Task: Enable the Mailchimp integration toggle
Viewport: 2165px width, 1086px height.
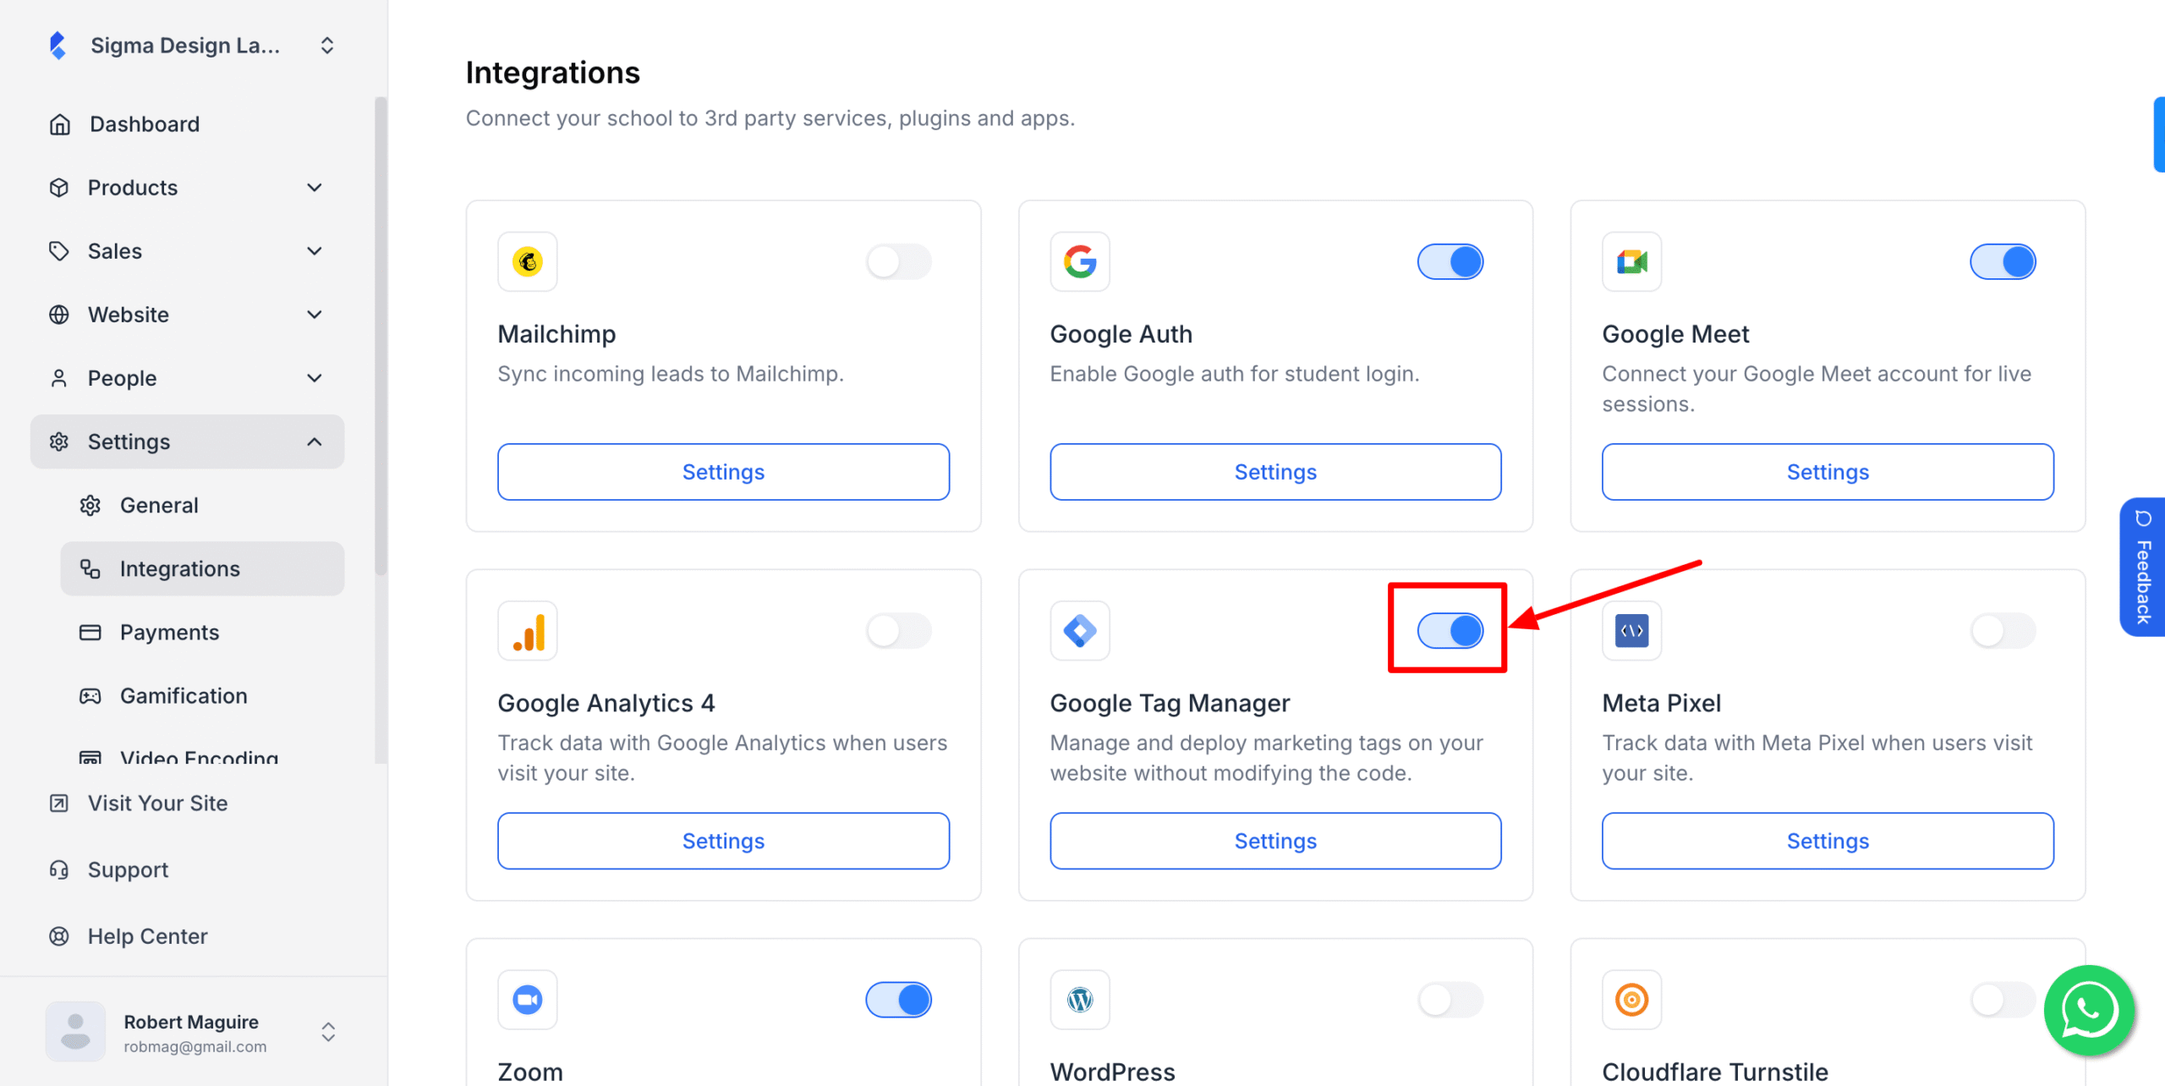Action: 899,261
